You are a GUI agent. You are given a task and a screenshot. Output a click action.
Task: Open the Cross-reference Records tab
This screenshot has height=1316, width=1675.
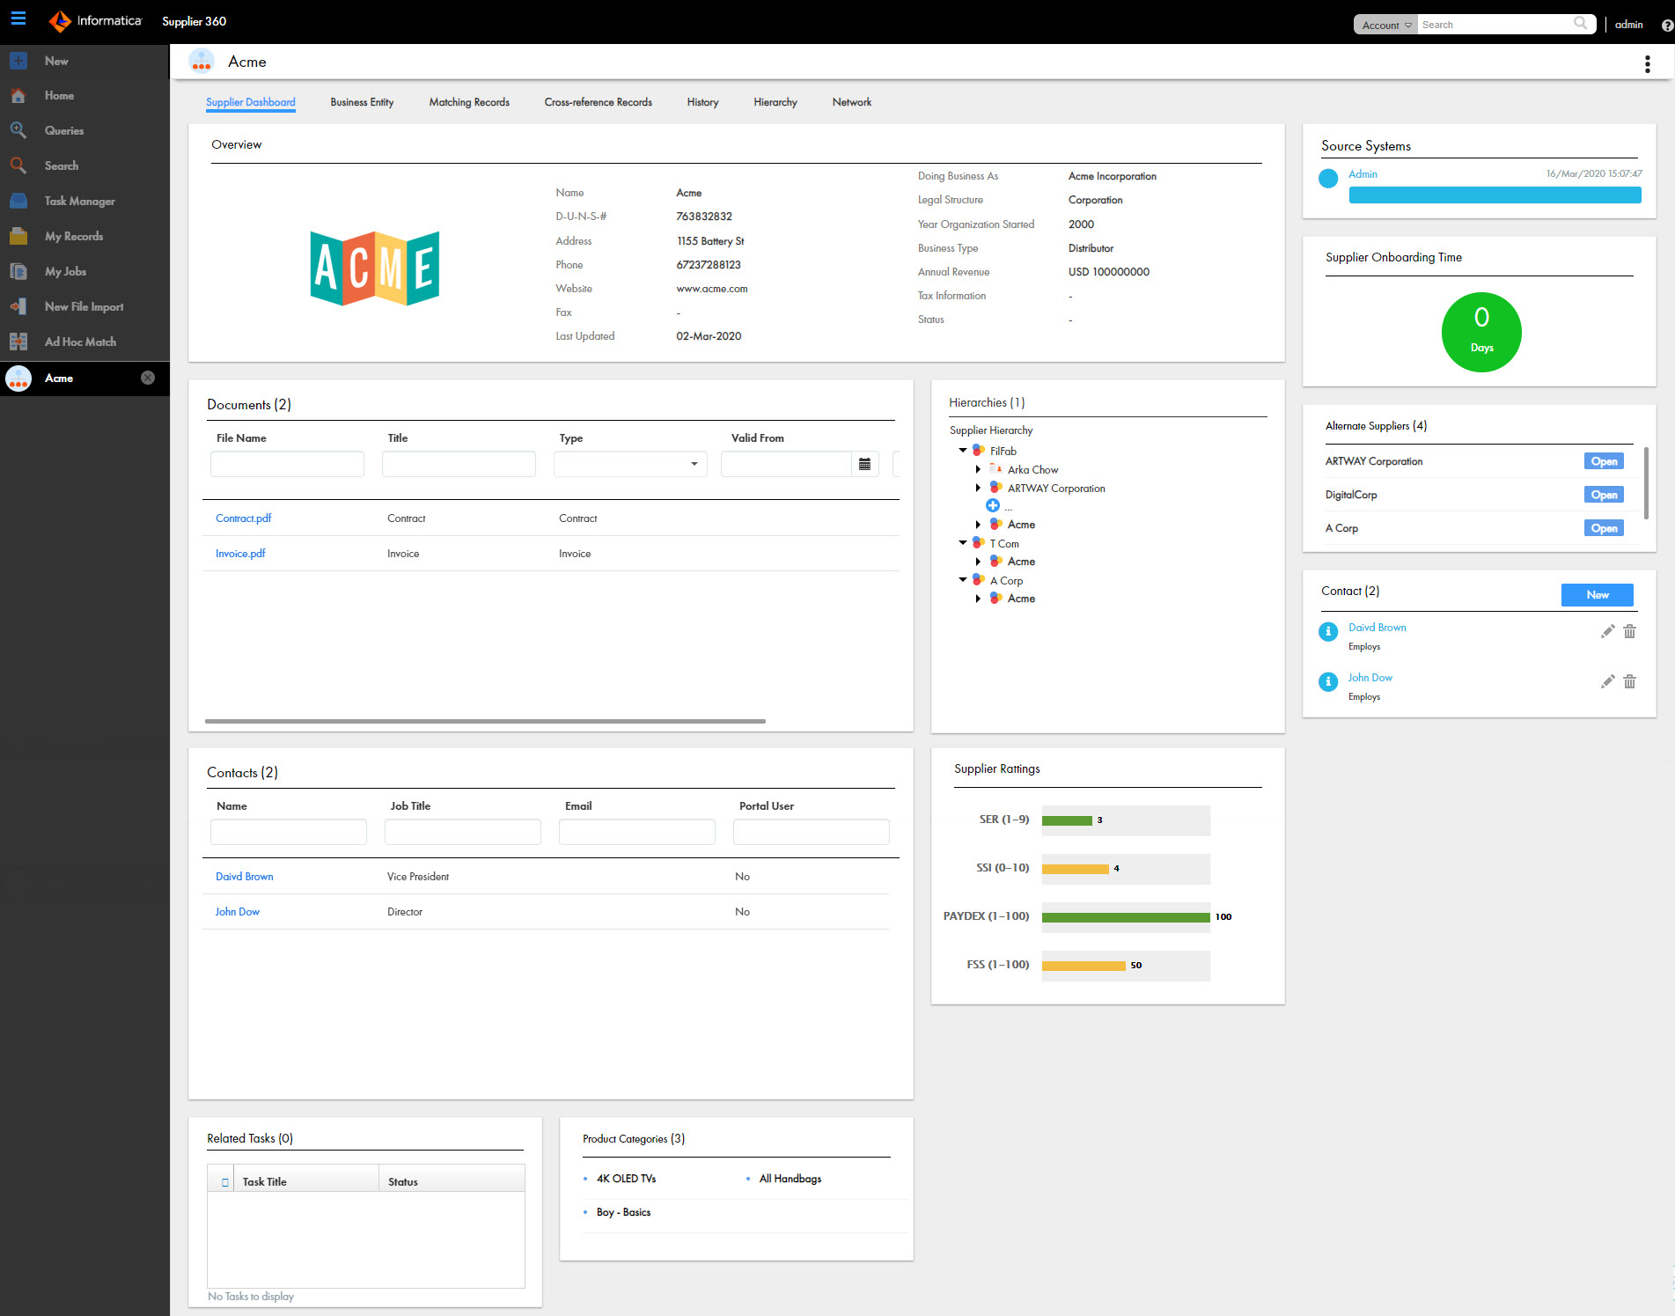[598, 102]
